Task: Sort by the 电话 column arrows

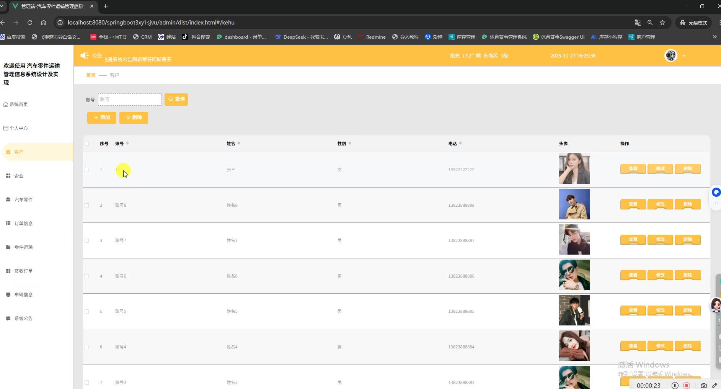Action: 460,143
